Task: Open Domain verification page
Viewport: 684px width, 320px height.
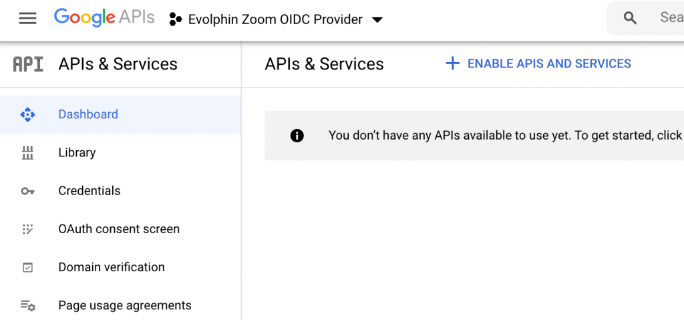Action: (120, 267)
